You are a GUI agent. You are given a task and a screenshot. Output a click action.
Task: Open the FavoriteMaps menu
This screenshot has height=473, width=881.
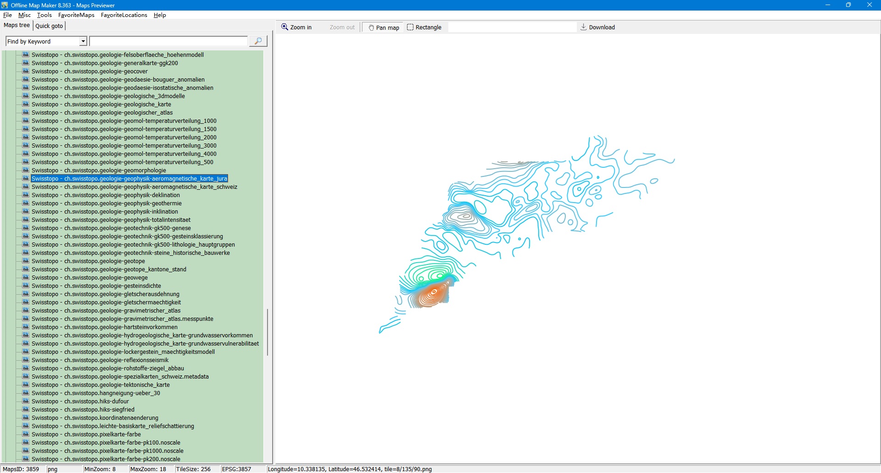[76, 15]
